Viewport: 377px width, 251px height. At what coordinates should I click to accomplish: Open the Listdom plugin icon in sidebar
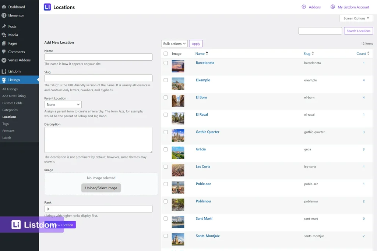click(4, 71)
